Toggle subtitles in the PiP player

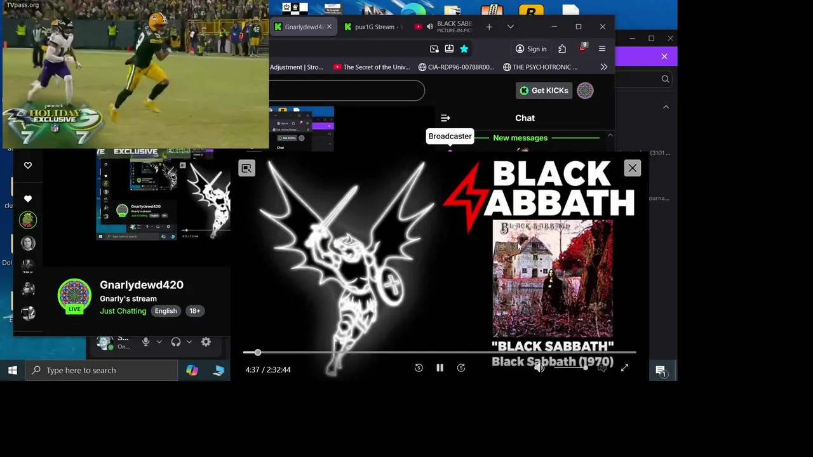pos(602,368)
